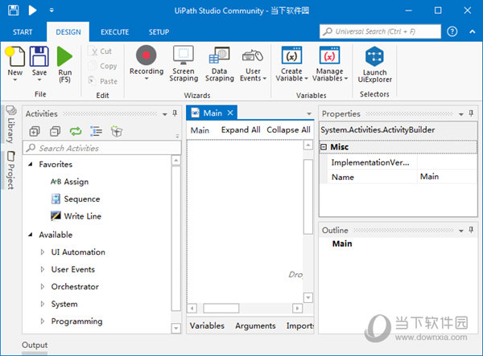Open the New button dropdown arrow
The width and height of the screenshot is (483, 356).
point(14,80)
